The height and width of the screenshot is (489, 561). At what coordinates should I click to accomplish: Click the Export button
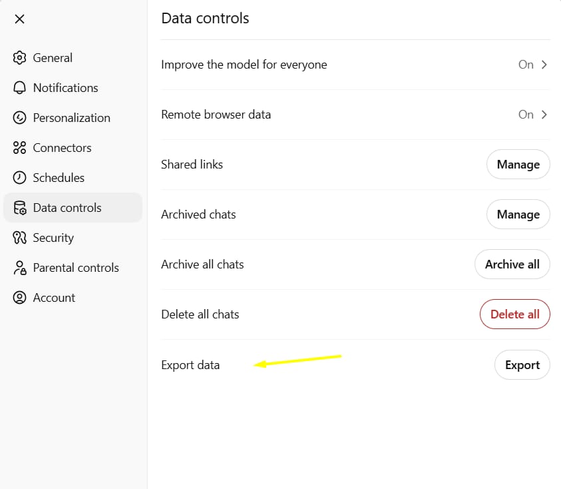(x=522, y=365)
